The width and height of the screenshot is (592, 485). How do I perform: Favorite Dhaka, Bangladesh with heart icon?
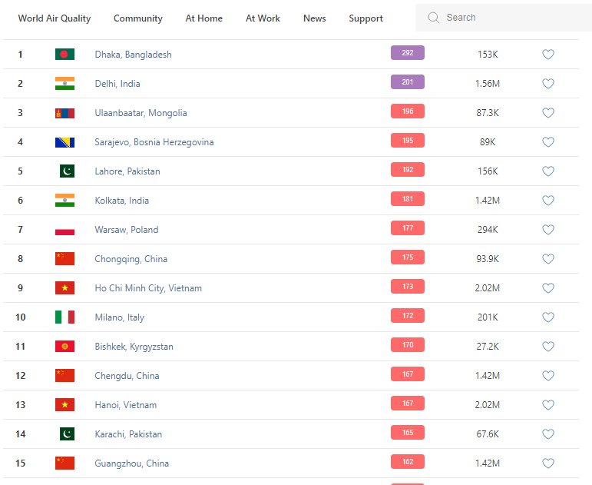548,55
